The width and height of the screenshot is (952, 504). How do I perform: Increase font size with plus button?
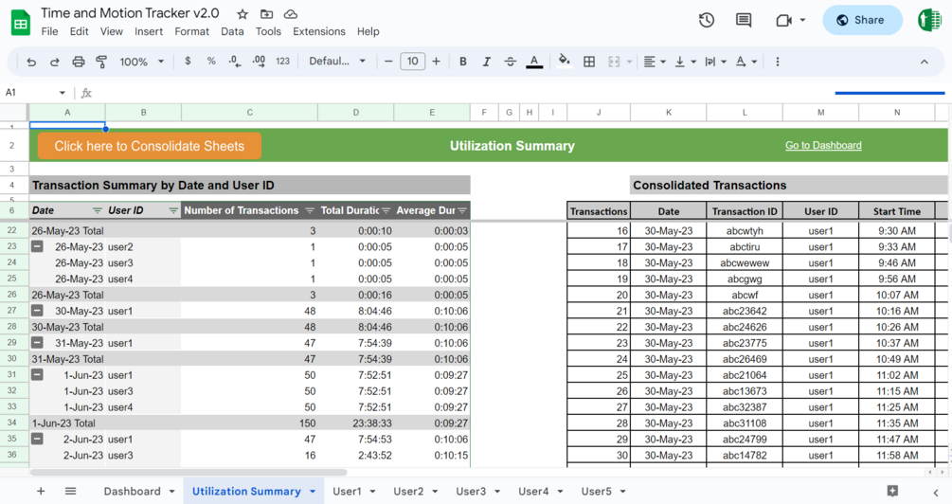click(x=436, y=62)
